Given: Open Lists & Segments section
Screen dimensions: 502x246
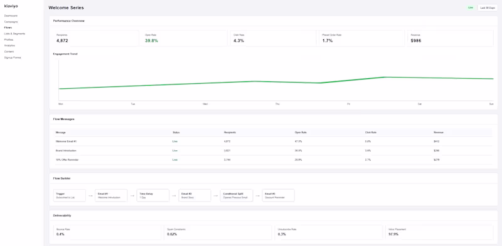Looking at the screenshot, I should 14,34.
